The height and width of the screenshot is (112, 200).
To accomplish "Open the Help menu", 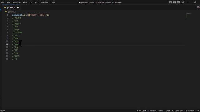I will pos(52,2).
